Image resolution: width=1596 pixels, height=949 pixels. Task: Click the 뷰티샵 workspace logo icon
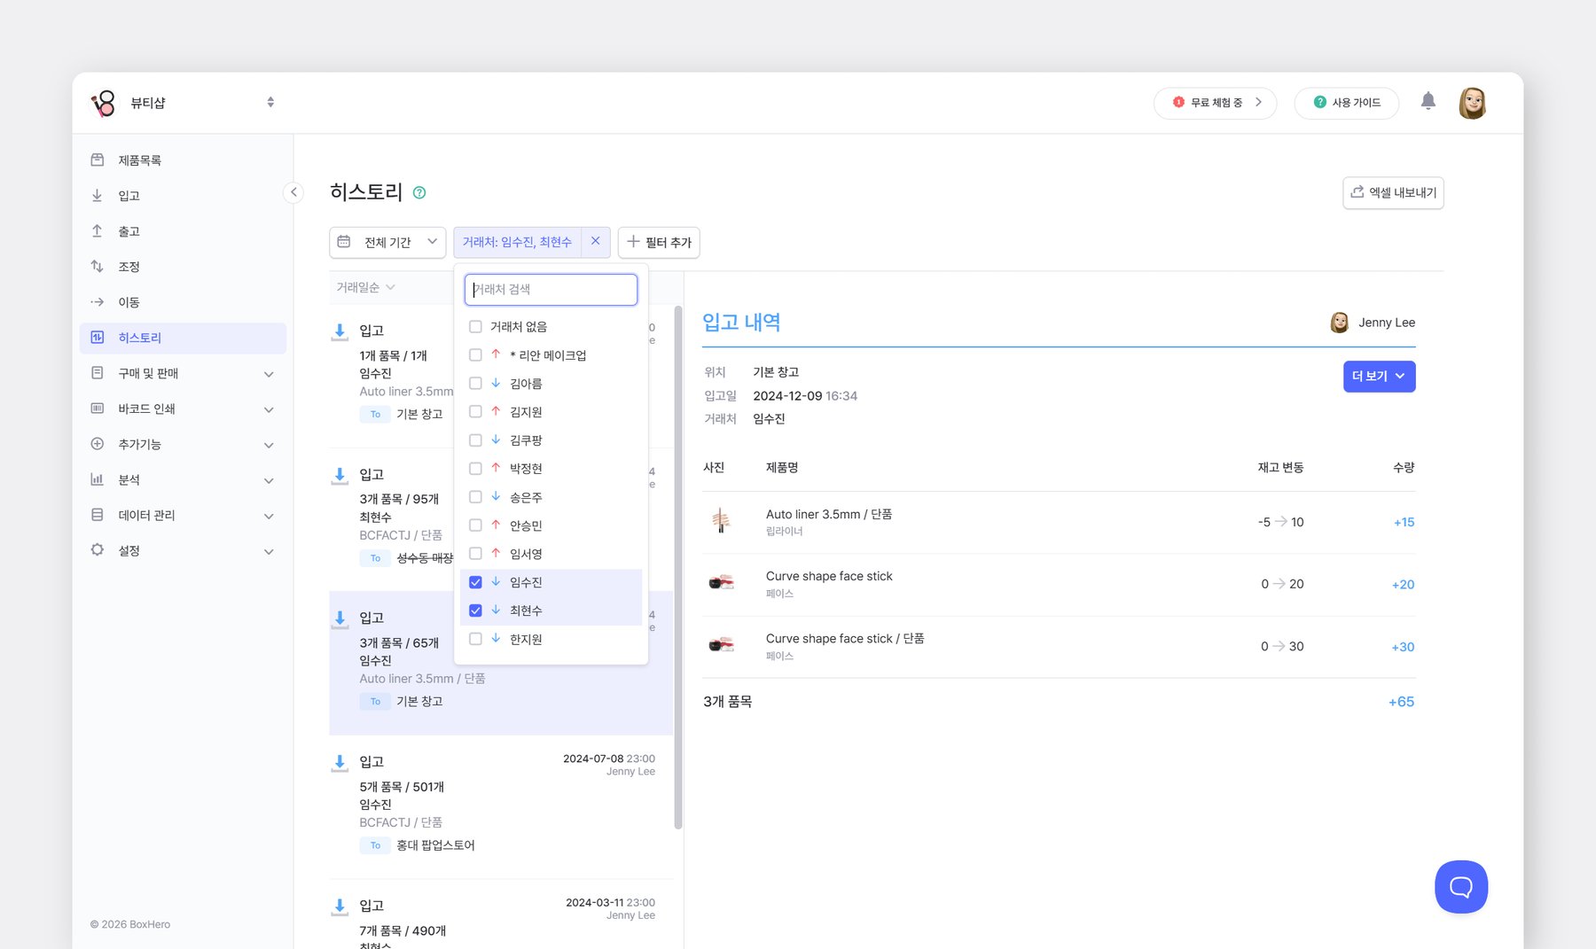point(103,102)
